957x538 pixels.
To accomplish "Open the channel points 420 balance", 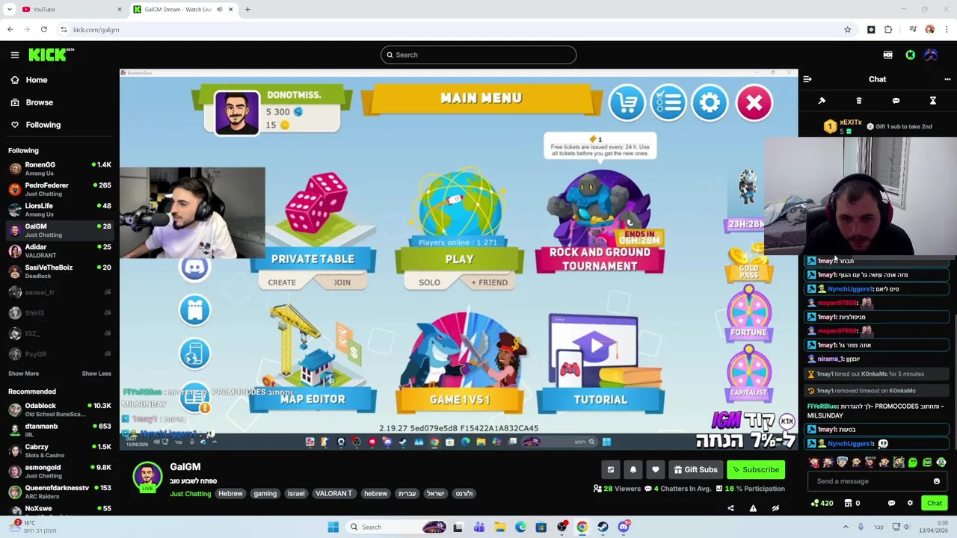I will pos(822,503).
